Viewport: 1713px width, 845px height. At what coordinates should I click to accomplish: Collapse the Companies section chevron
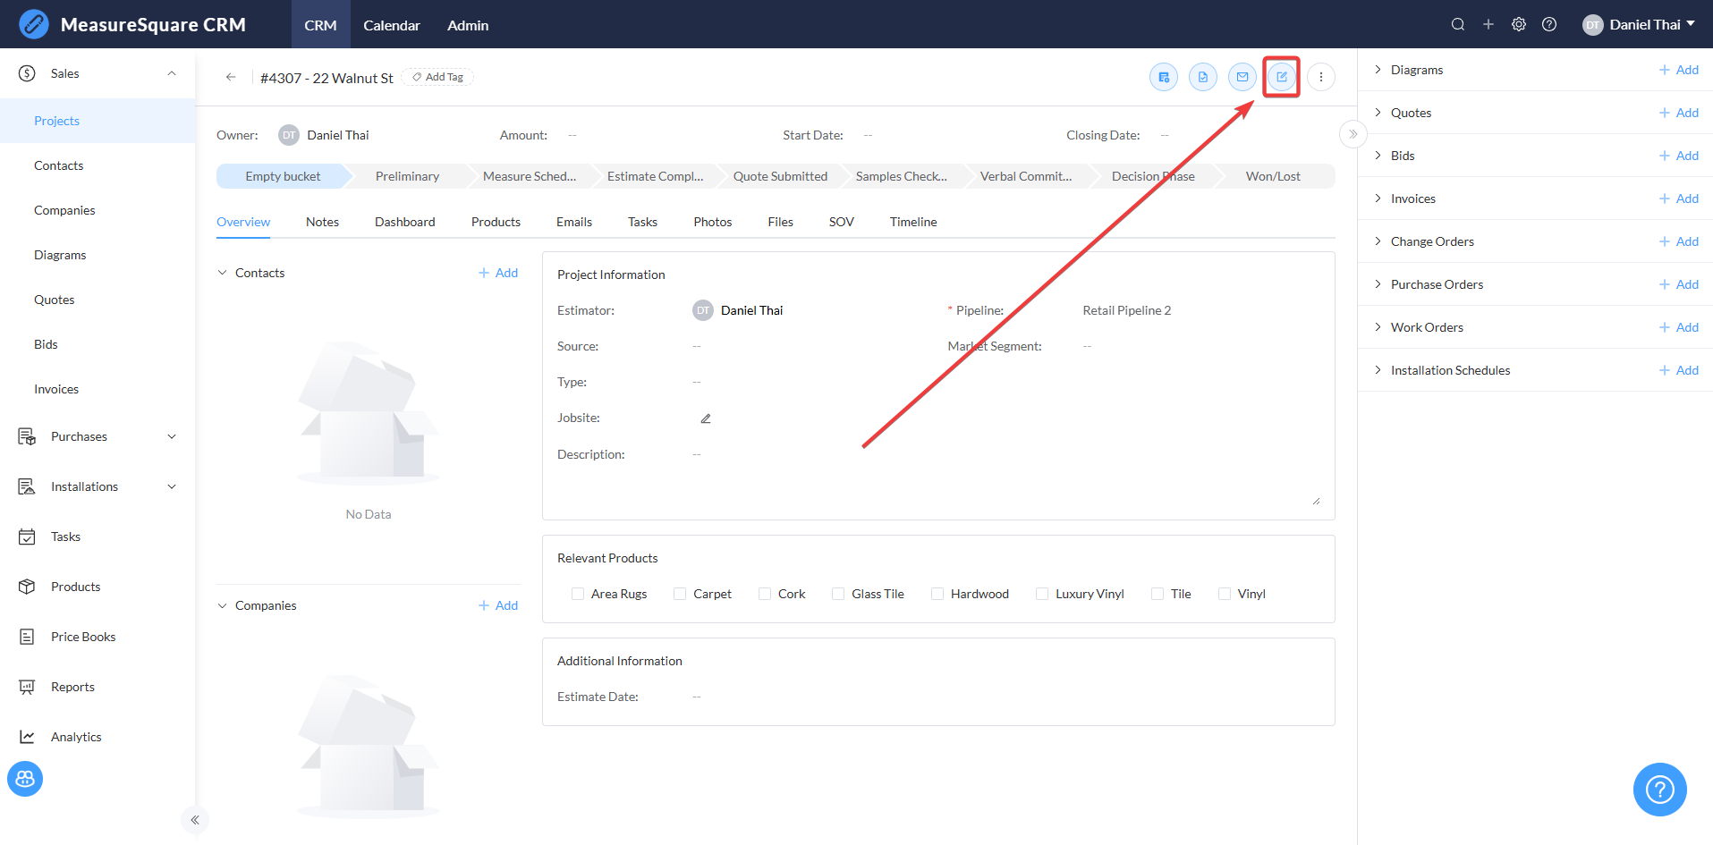[x=223, y=605]
